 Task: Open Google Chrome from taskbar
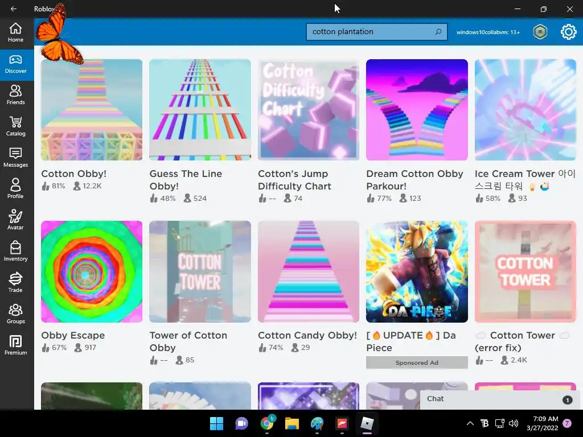tap(267, 423)
